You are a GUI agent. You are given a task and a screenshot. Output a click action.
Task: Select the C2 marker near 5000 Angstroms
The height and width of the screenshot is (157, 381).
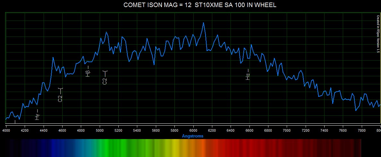[x=105, y=78]
